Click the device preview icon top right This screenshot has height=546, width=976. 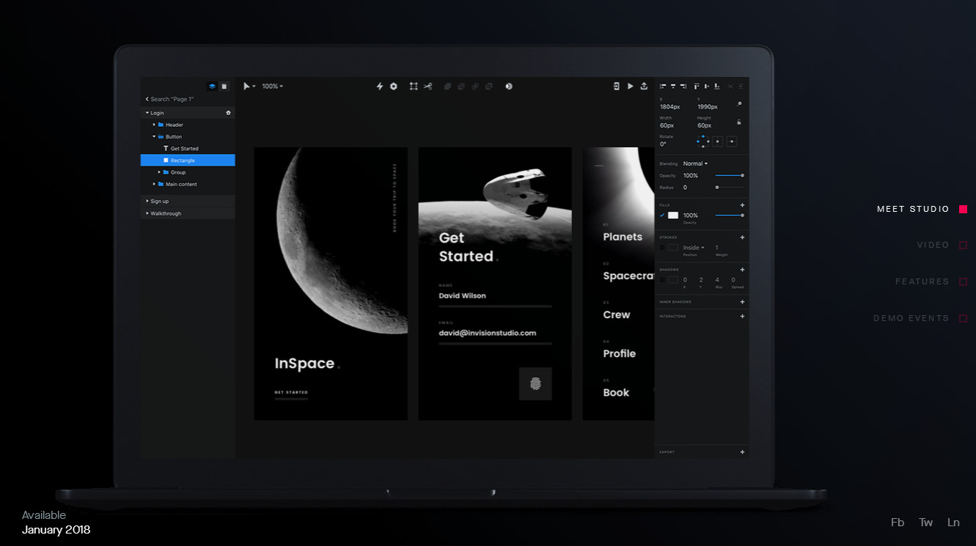tap(616, 86)
